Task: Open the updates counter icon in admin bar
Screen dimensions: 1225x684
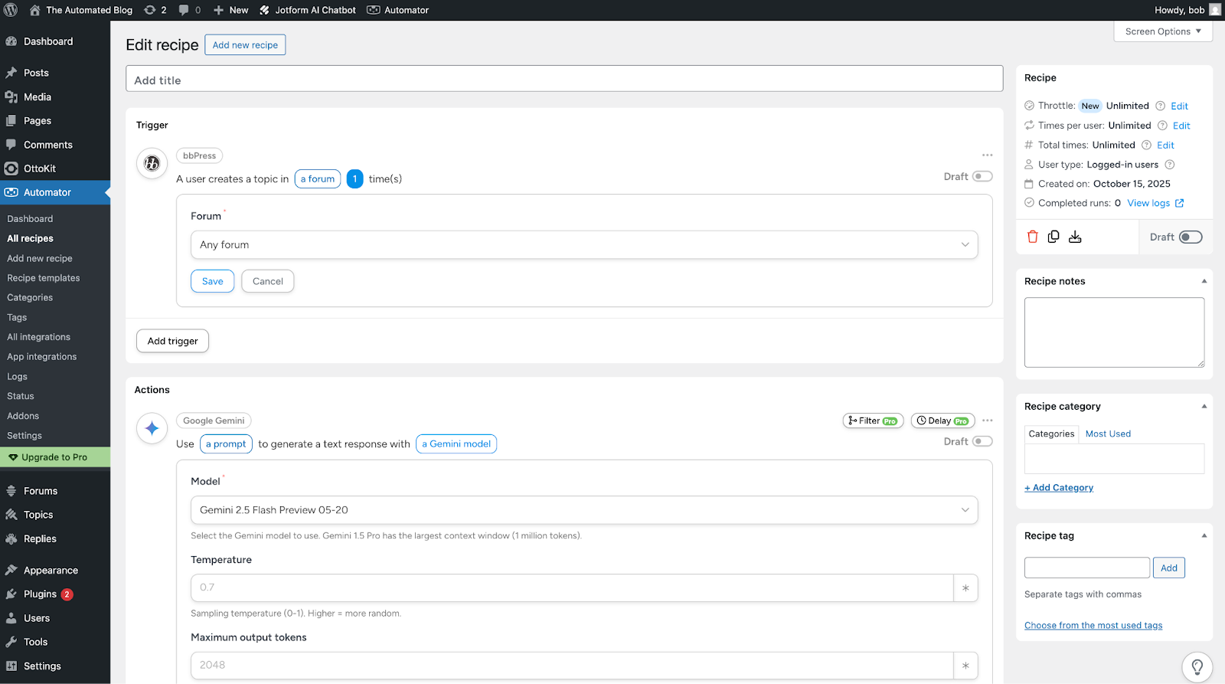Action: click(155, 10)
